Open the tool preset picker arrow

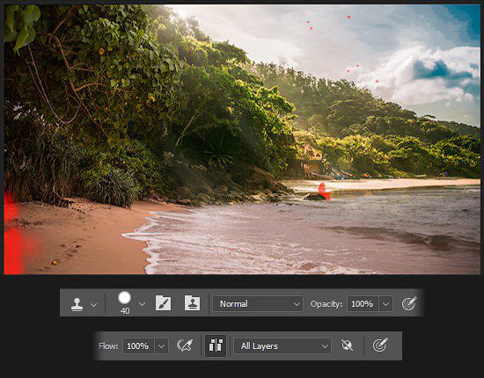click(x=93, y=305)
